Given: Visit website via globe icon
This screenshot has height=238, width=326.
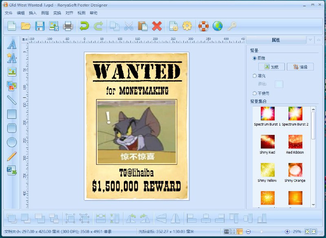Looking at the screenshot, I should [218, 26].
